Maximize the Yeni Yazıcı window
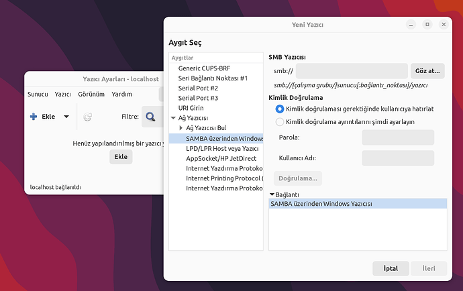 click(427, 25)
